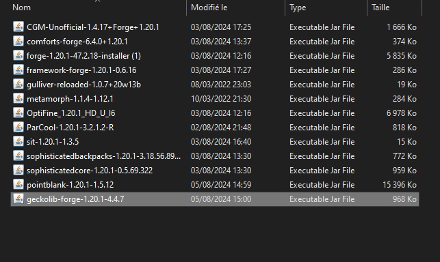Select file name pointblank-1.20.1-1.5.12
The image size is (440, 262).
point(70,185)
